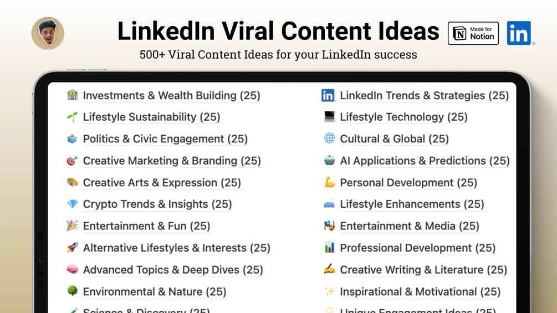Click the rocket icon beside Alternative Lifestyles & Interests
Screen dimensions: 557x313
(73, 248)
